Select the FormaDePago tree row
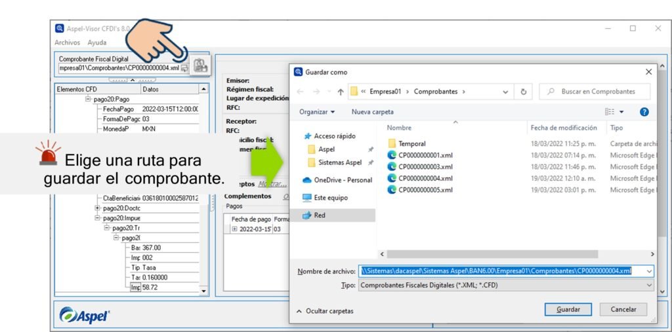The image size is (672, 332). pos(149,119)
